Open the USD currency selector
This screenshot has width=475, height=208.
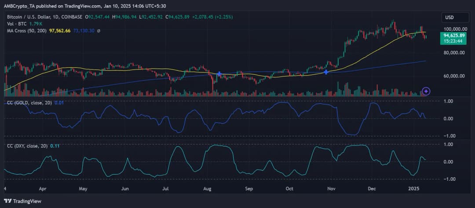pos(455,18)
